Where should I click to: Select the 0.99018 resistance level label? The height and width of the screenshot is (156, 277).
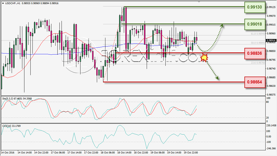[x=255, y=24]
